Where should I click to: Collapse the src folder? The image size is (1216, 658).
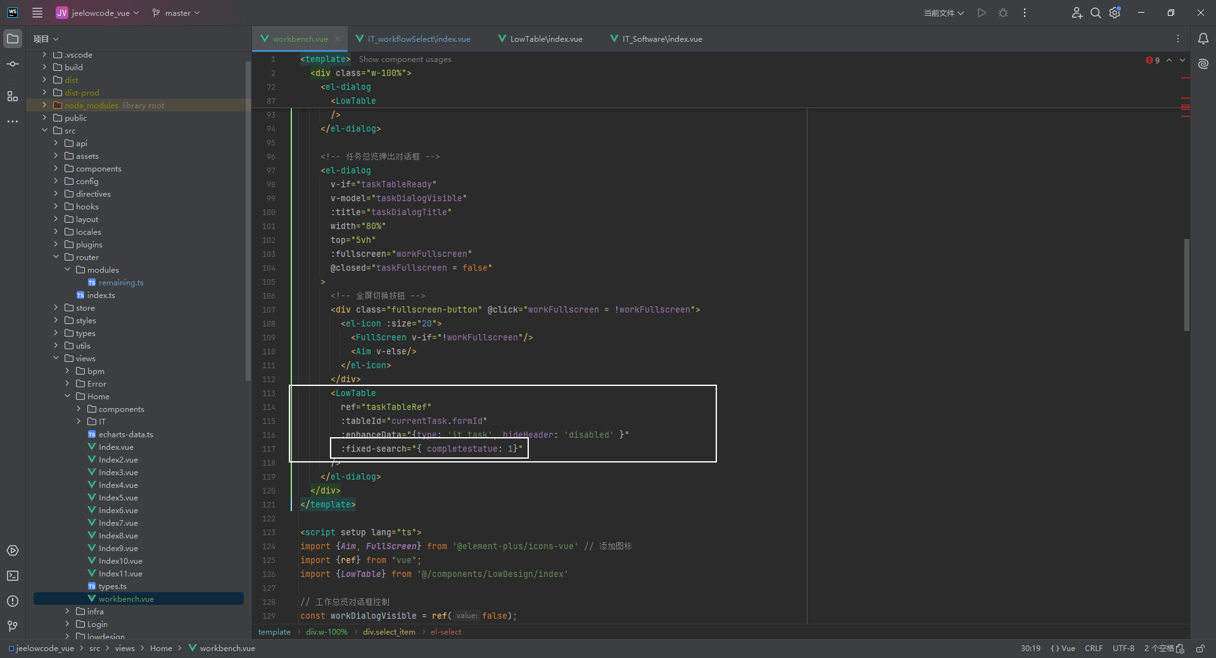point(44,130)
